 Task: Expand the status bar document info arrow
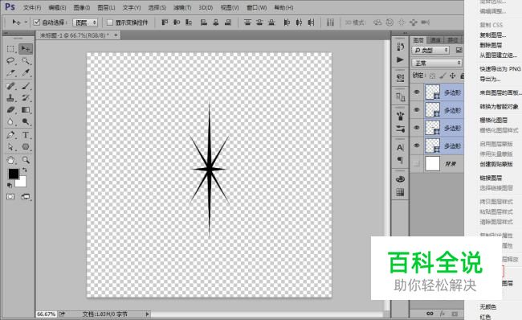tap(147, 314)
